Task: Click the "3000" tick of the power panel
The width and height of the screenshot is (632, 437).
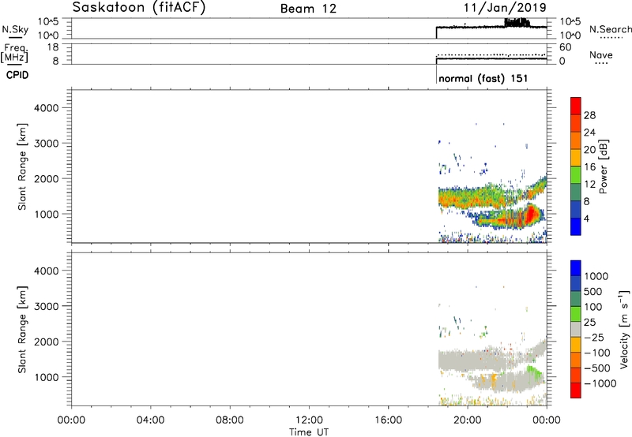Action: coord(47,144)
